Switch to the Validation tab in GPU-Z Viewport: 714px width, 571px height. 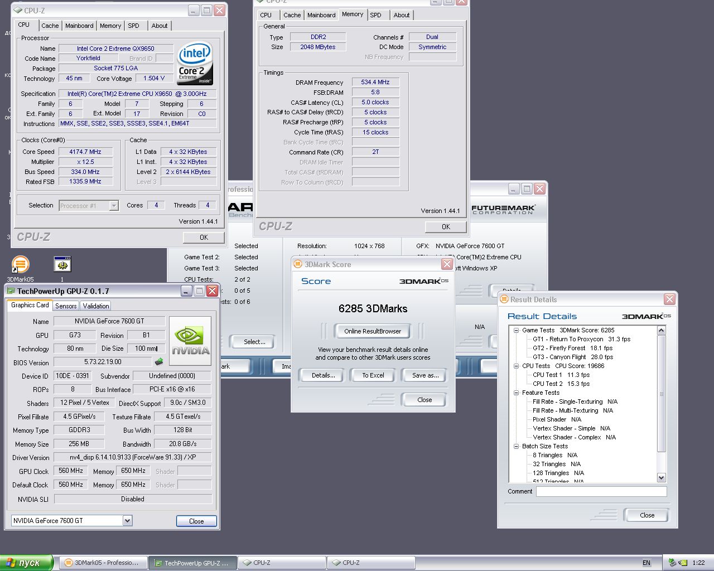point(96,306)
